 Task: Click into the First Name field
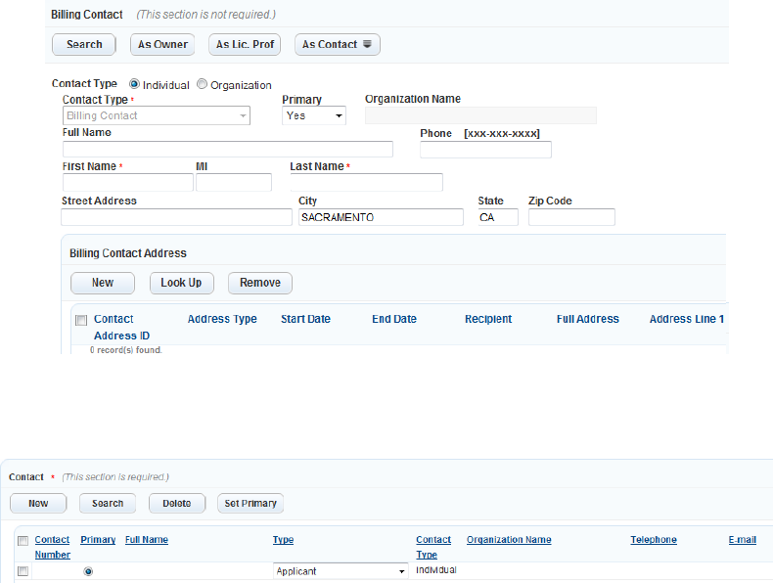(128, 182)
